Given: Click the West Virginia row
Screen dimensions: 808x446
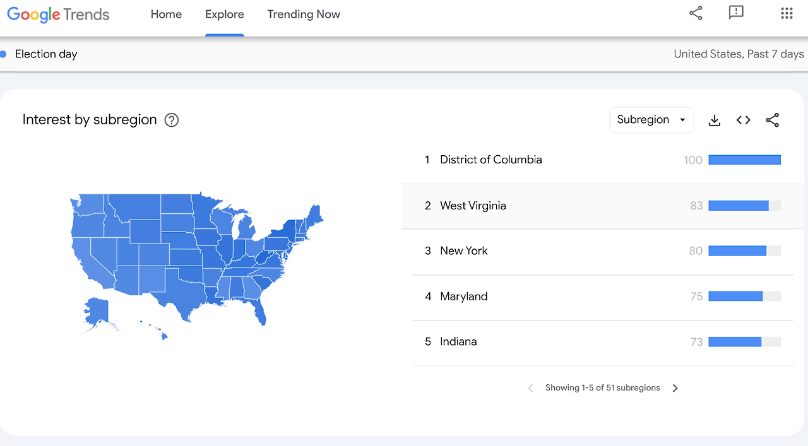Looking at the screenshot, I should tap(473, 206).
